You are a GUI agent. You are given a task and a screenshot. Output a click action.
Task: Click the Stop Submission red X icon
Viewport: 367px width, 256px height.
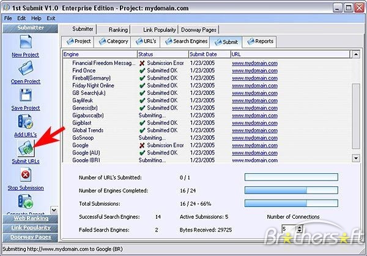point(26,175)
